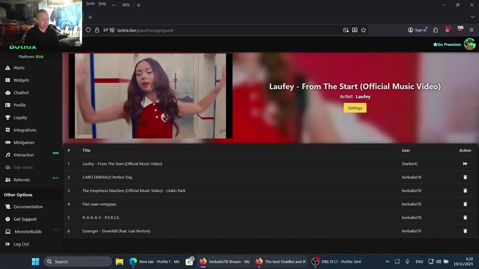The width and height of the screenshot is (479, 269).
Task: Open Firefox tracking protection shield
Action: pos(88,30)
